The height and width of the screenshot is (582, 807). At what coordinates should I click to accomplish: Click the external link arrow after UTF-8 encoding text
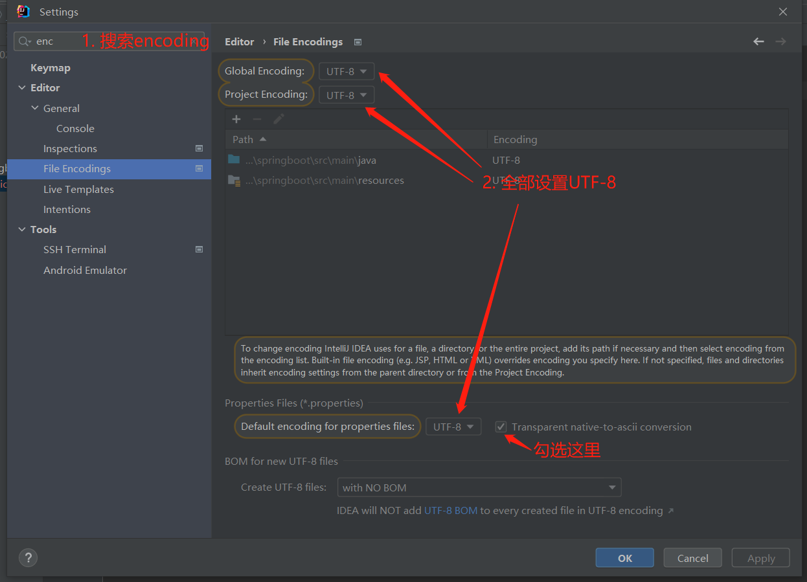pos(671,511)
